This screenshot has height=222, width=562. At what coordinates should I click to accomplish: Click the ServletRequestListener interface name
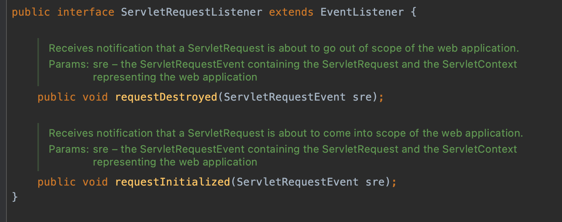pos(191,12)
